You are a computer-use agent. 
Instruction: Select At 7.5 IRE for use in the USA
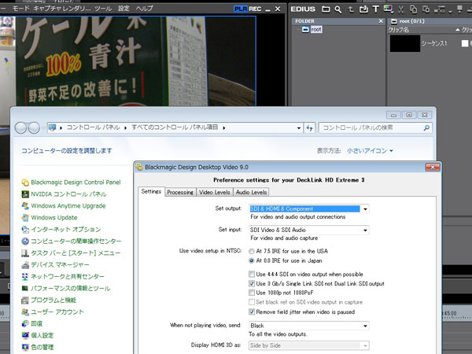252,251
